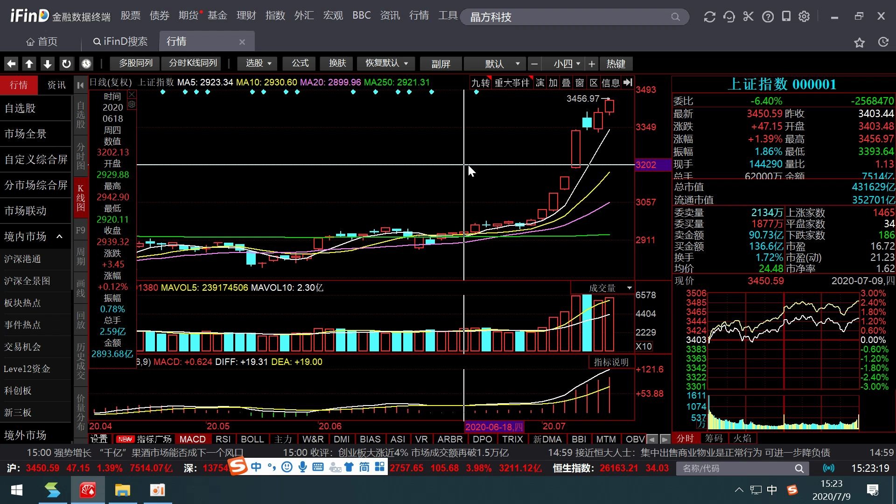The image size is (896, 504).
Task: Click the indicator tabs scroll-right arrow
Action: pos(665,439)
